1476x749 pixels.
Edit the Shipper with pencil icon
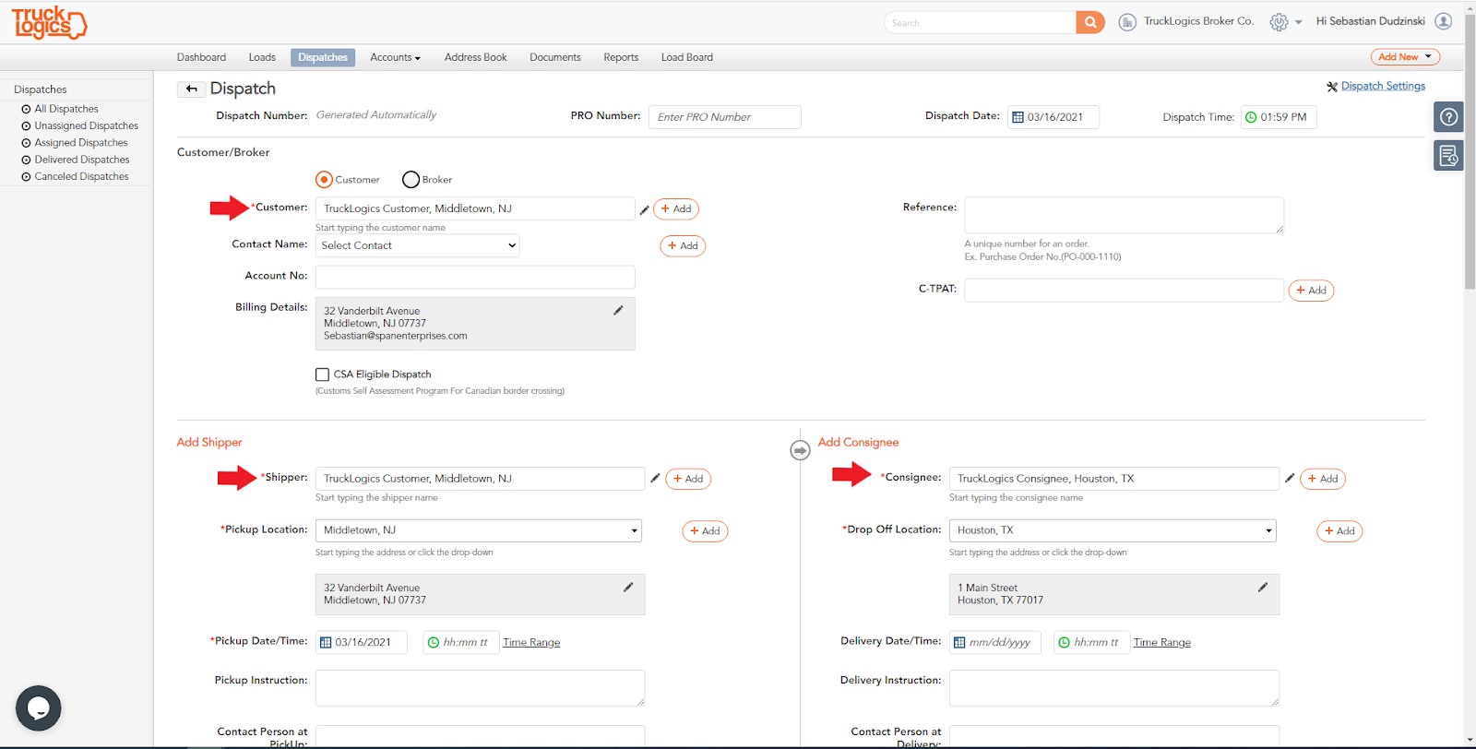[655, 478]
